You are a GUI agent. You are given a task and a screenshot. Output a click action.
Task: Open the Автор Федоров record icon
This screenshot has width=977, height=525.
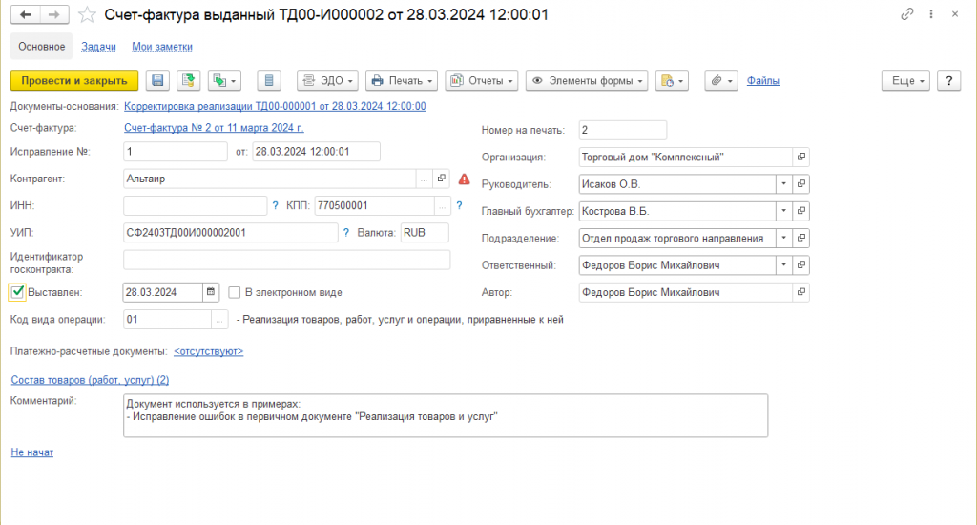pyautogui.click(x=800, y=292)
